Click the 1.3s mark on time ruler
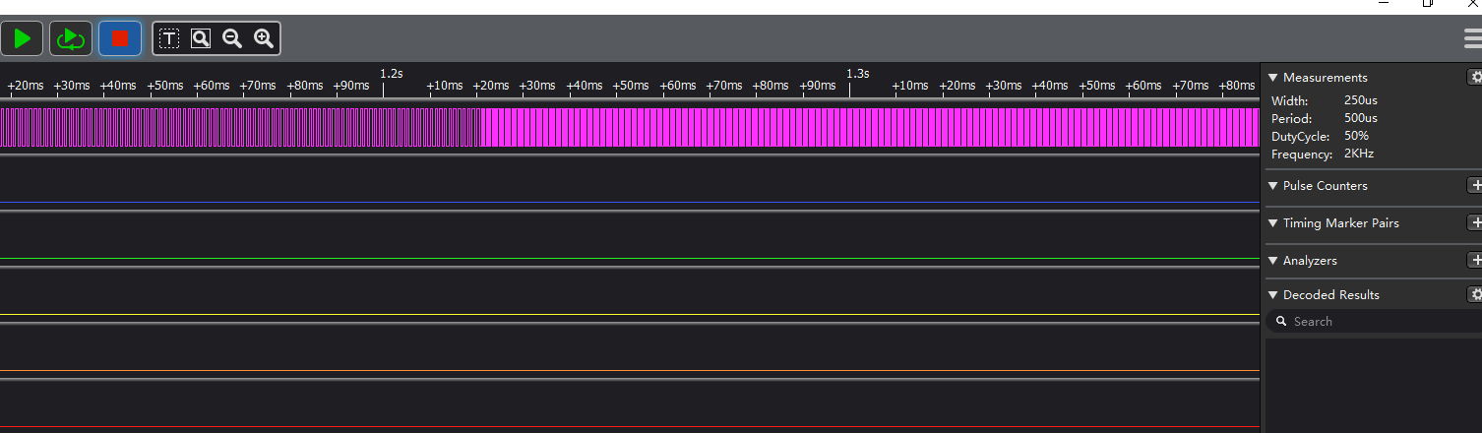The height and width of the screenshot is (433, 1482). pyautogui.click(x=857, y=74)
